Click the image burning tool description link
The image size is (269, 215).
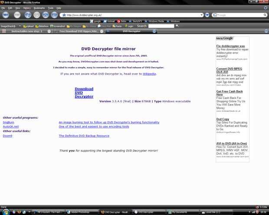pyautogui.click(x=109, y=122)
